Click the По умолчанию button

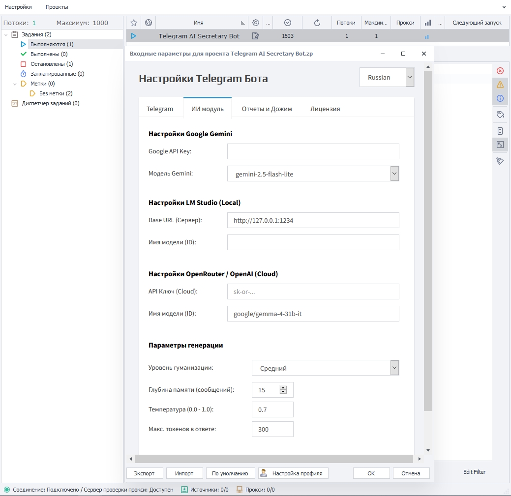(x=230, y=473)
